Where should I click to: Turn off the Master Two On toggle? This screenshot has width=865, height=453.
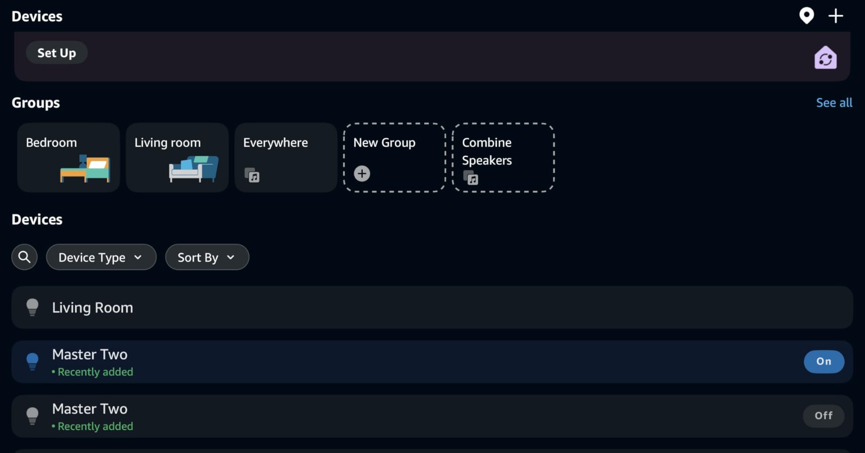[x=823, y=361]
